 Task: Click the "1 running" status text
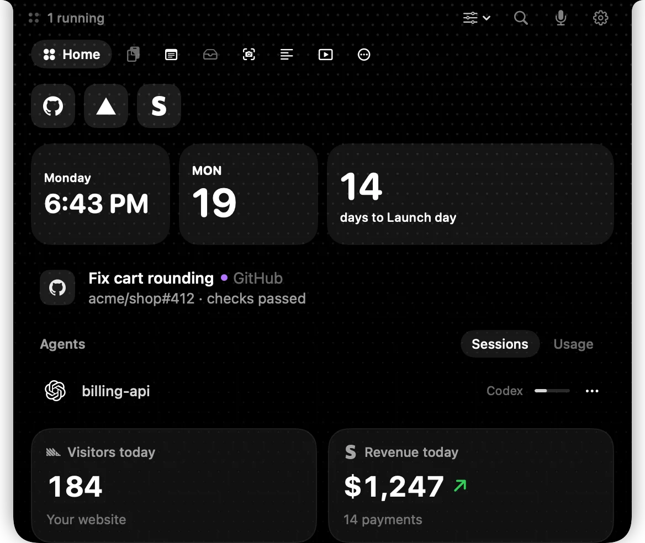[x=76, y=18]
